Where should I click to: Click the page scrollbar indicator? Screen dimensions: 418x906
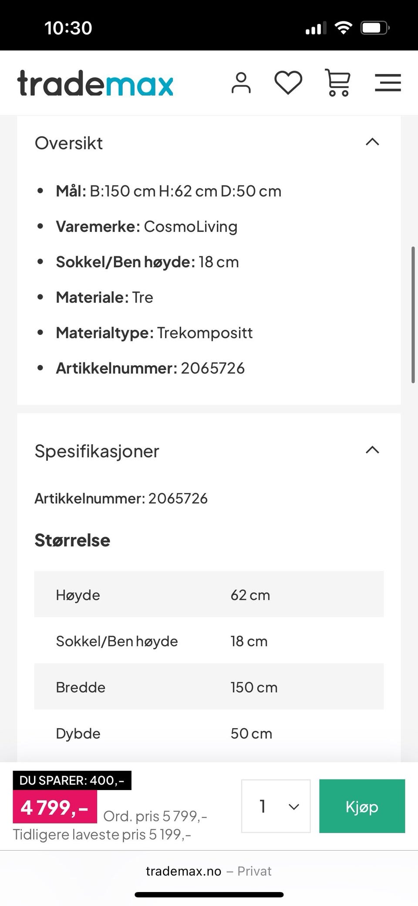coord(413,314)
